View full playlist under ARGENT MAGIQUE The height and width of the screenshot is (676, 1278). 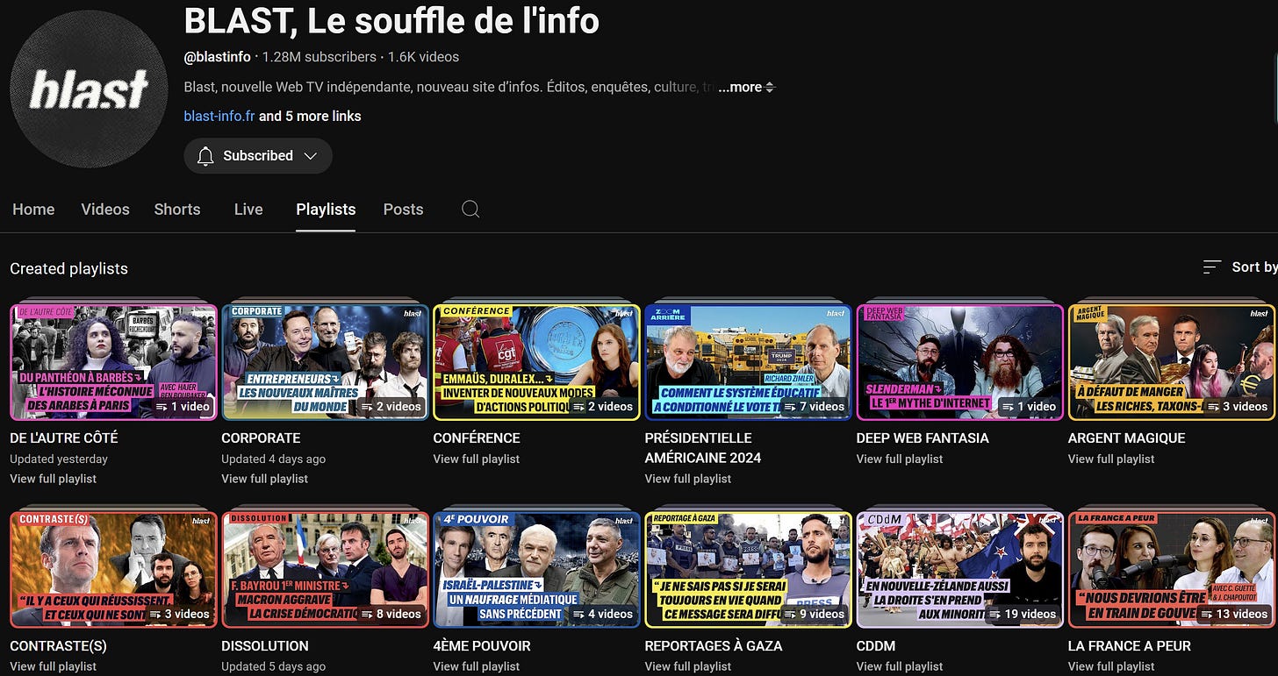(1110, 459)
